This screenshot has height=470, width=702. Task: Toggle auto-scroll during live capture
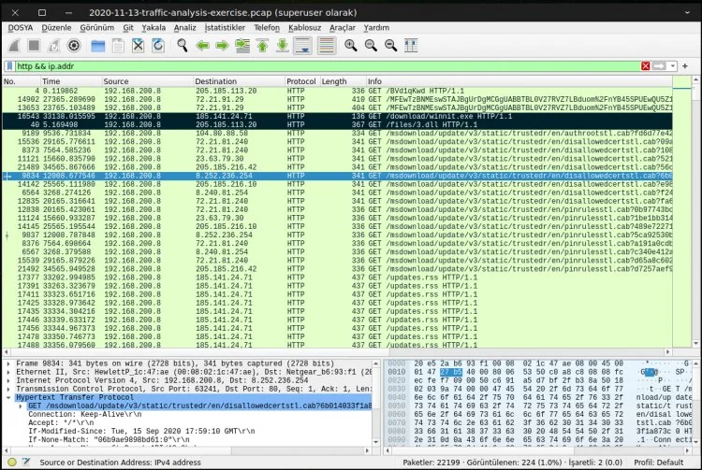pos(303,46)
